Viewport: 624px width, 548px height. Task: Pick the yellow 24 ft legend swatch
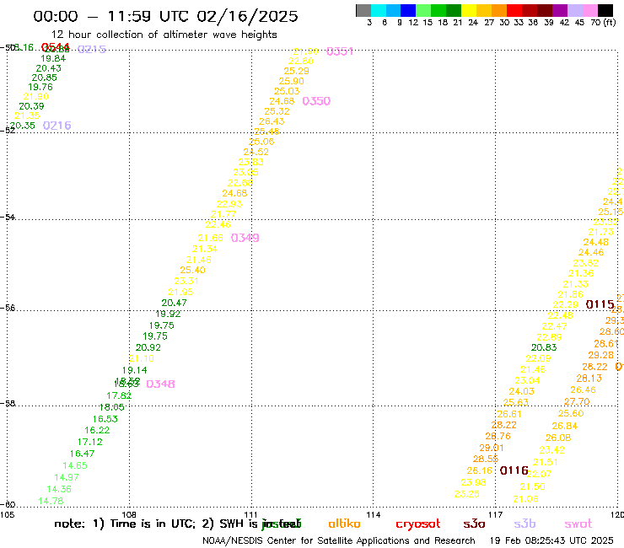click(469, 10)
